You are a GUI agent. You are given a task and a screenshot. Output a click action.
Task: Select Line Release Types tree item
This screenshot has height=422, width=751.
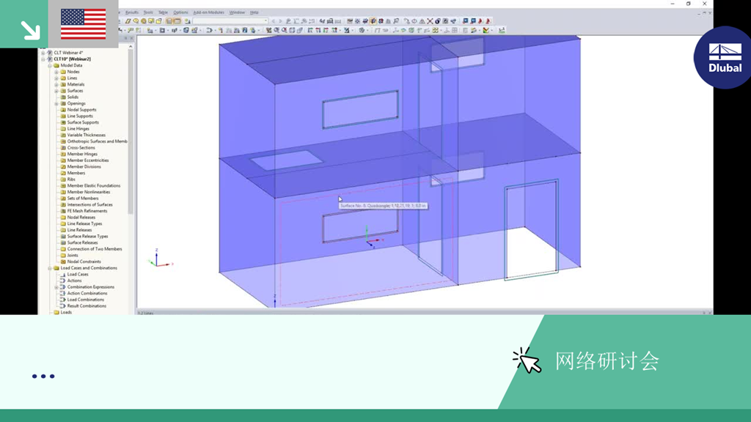84,223
